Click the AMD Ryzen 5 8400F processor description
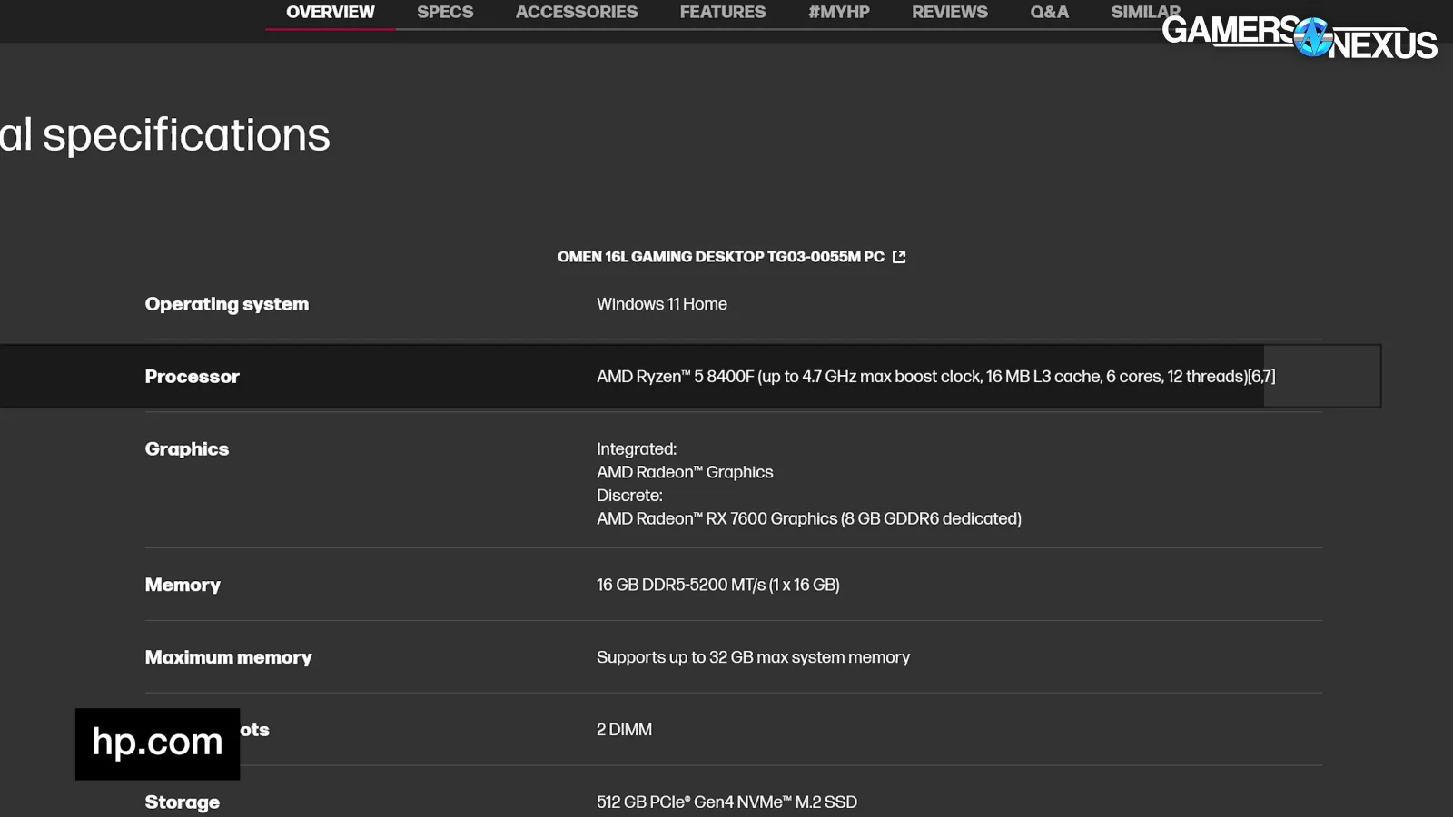This screenshot has width=1453, height=817. tap(936, 377)
